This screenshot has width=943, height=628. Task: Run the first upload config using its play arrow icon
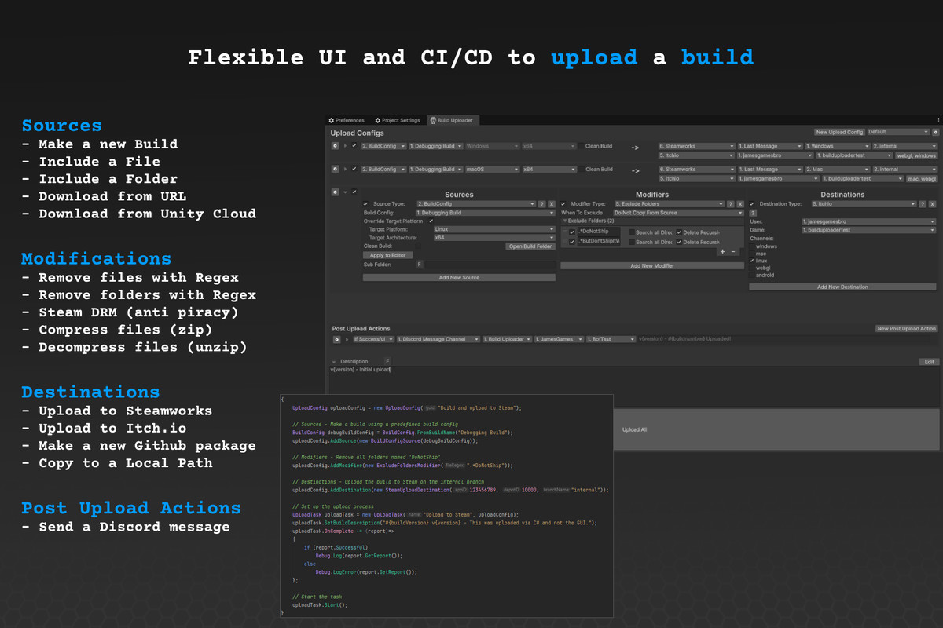344,146
